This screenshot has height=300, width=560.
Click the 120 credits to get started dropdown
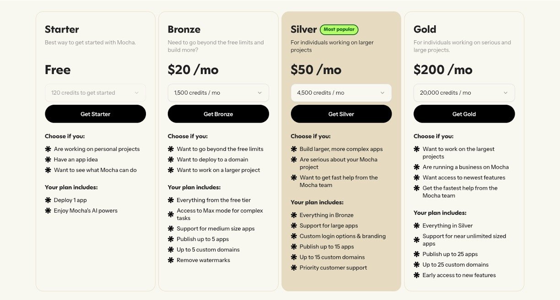point(95,93)
